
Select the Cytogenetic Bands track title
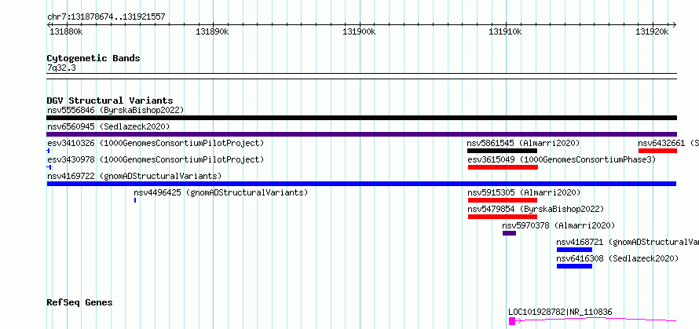93,58
